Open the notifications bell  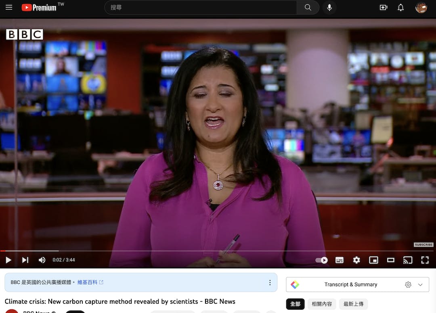400,8
